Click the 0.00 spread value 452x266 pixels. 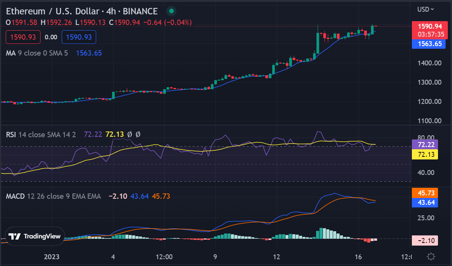(x=51, y=37)
